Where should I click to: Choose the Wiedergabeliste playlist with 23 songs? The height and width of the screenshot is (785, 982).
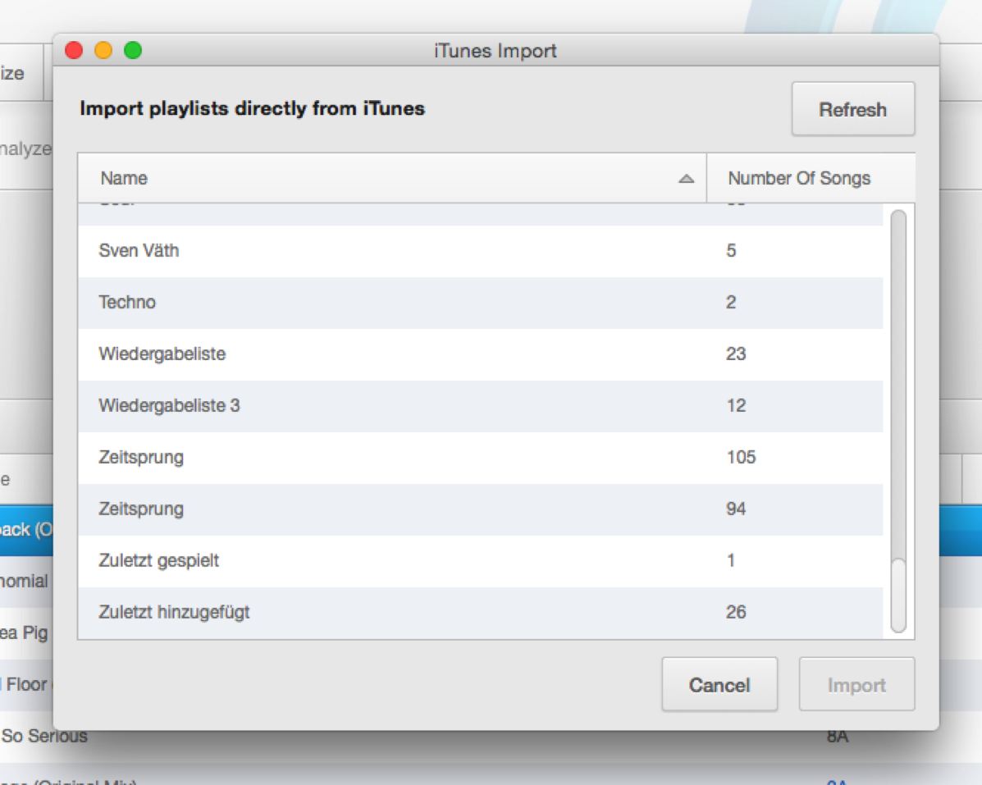coord(162,354)
